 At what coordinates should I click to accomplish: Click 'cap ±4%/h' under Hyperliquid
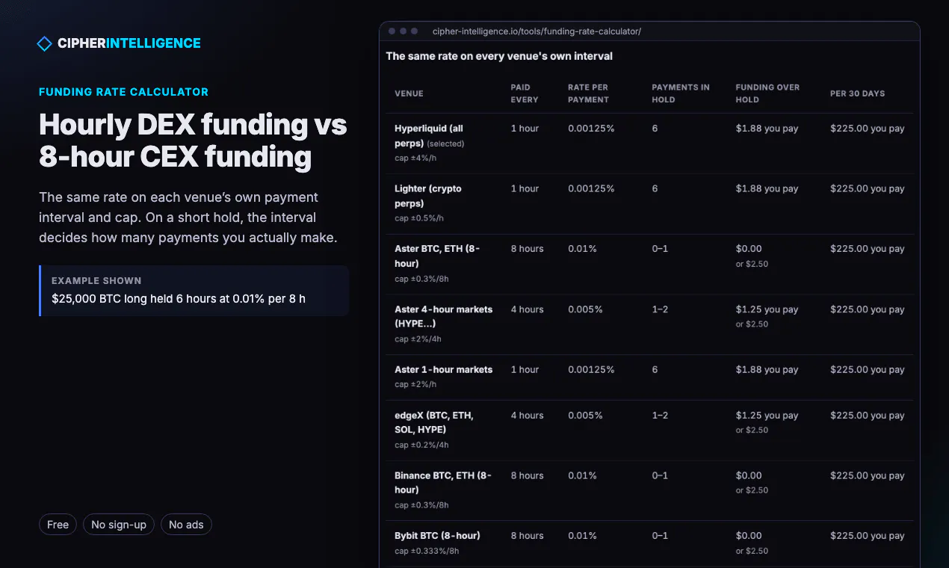[x=415, y=158]
